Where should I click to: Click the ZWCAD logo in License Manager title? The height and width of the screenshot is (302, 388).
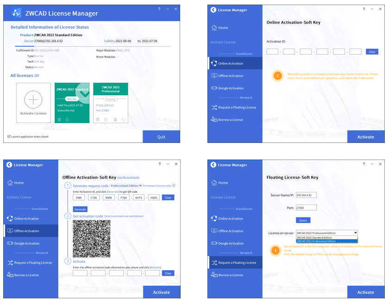[16, 12]
